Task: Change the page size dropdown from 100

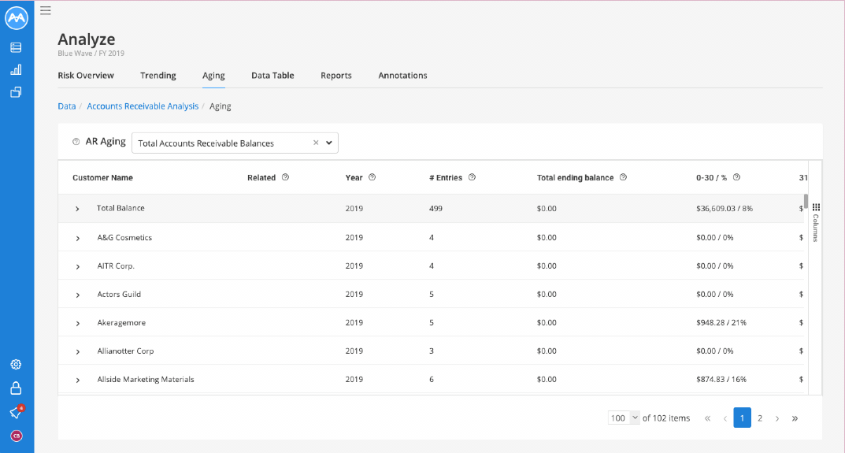Action: click(624, 418)
